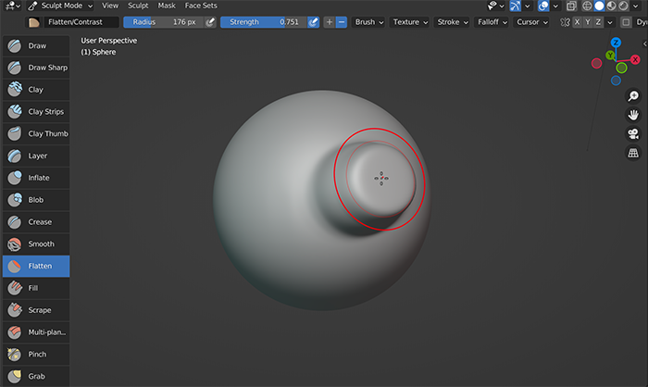This screenshot has width=648, height=387.
Task: Select the Scrape brush tool
Action: pyautogui.click(x=36, y=310)
